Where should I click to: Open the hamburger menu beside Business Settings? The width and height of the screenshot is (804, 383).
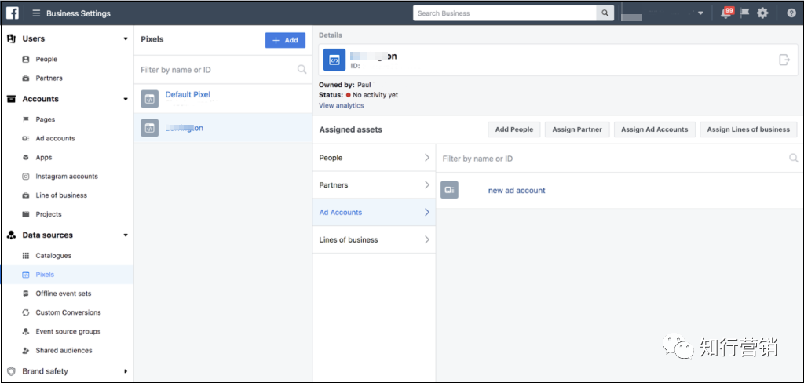pos(36,13)
